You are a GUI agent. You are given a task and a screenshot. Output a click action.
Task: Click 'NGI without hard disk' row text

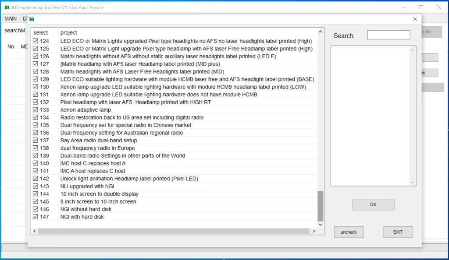pos(86,209)
